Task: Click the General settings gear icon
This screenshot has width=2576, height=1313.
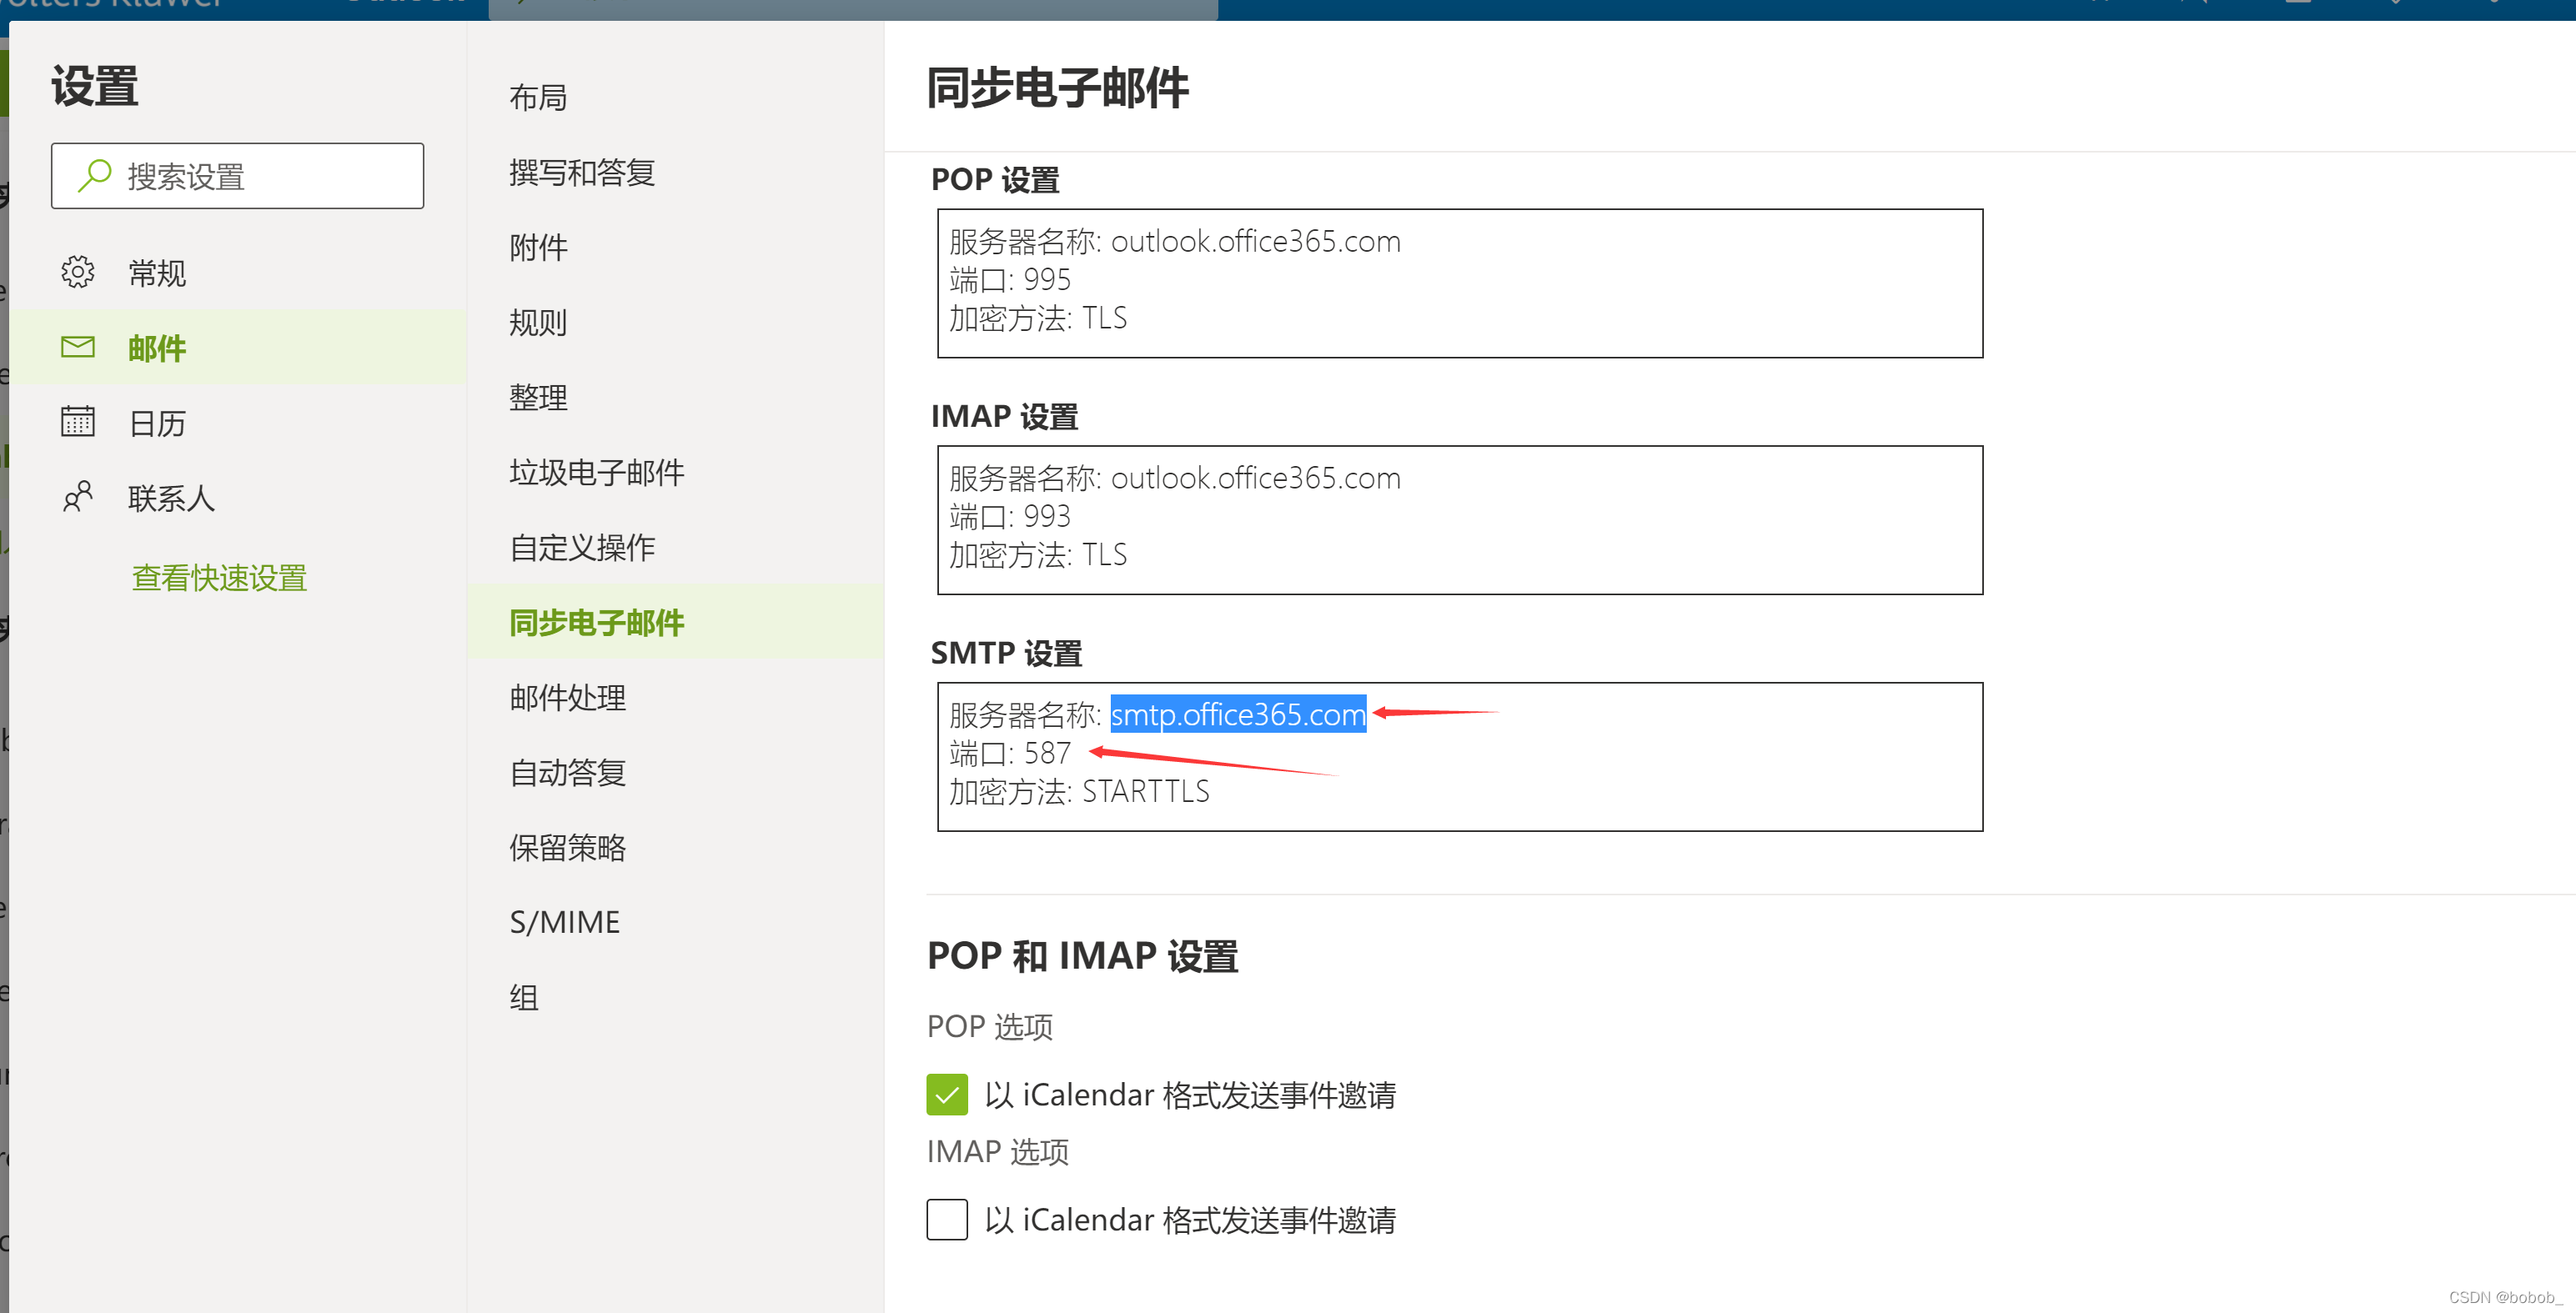Action: coord(77,272)
